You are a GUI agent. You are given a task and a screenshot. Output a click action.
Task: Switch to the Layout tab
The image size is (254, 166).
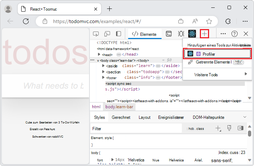(x=144, y=117)
